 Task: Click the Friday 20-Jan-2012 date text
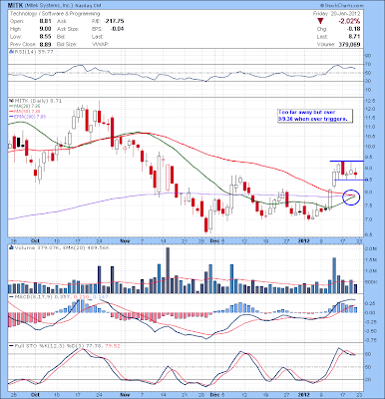(x=337, y=14)
